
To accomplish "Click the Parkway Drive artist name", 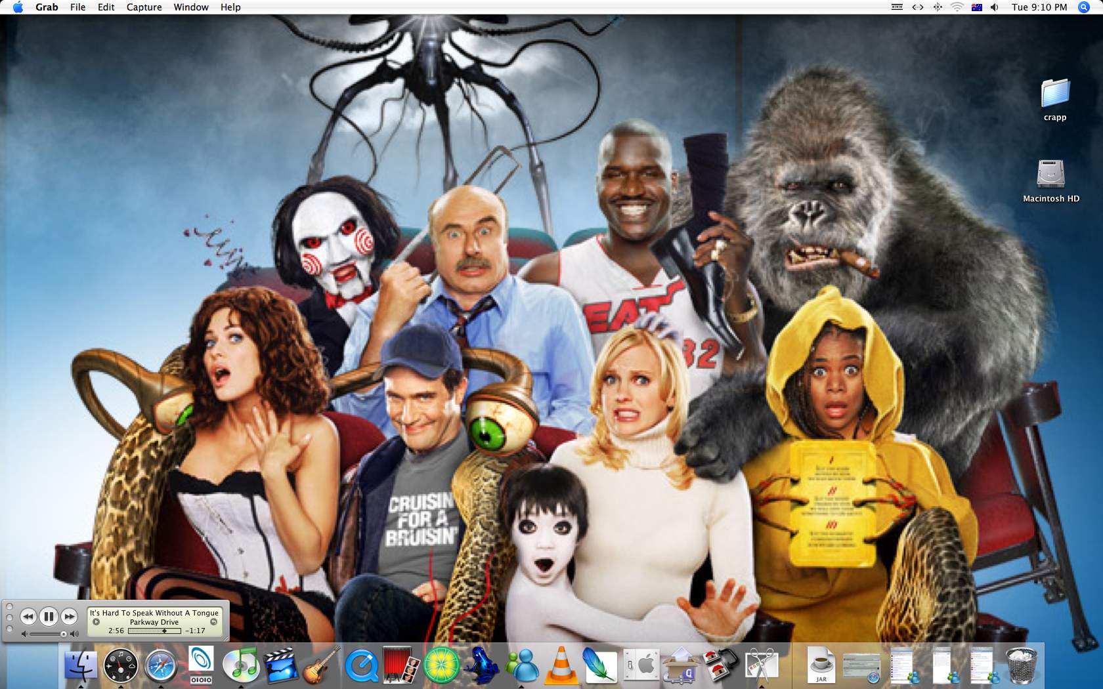I will (x=154, y=622).
